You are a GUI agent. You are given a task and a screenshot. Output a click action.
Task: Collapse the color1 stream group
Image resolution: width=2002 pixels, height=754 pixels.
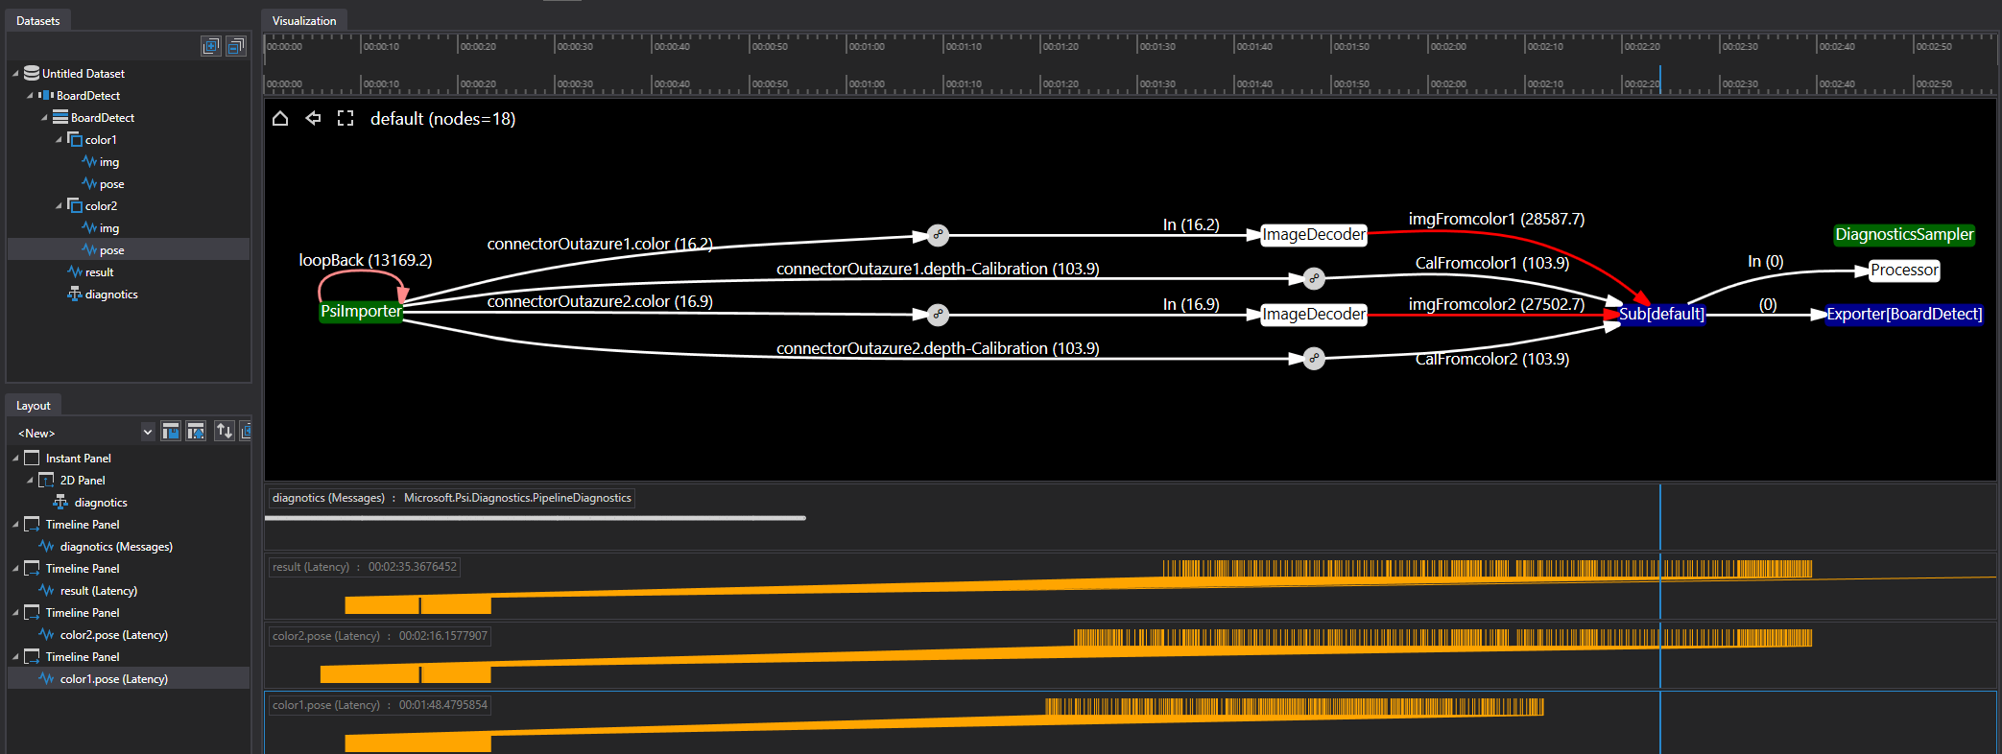(59, 139)
